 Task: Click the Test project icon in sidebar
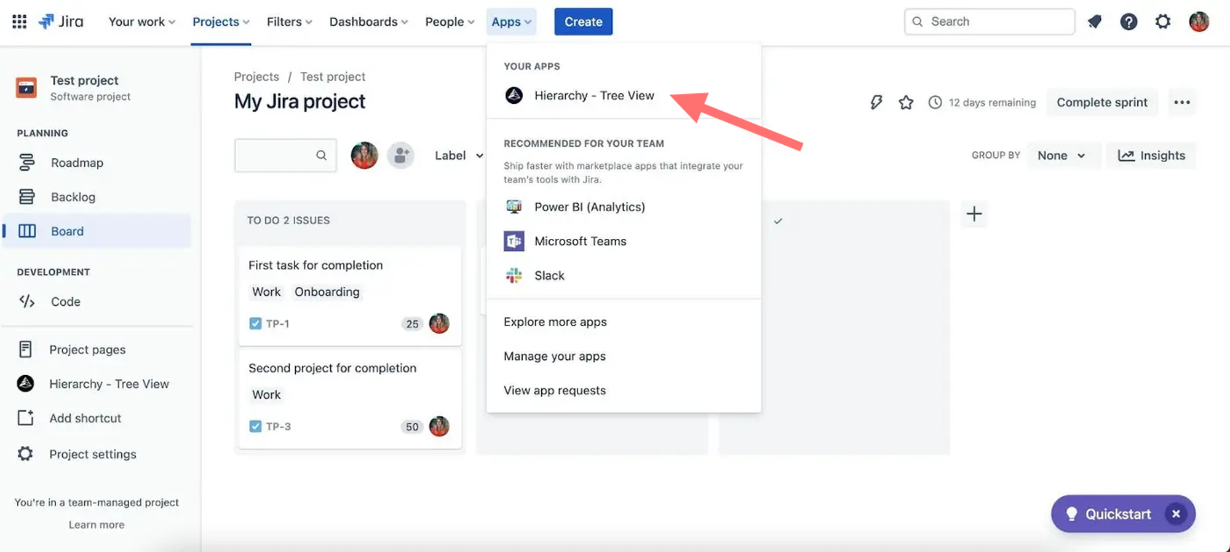(x=26, y=88)
